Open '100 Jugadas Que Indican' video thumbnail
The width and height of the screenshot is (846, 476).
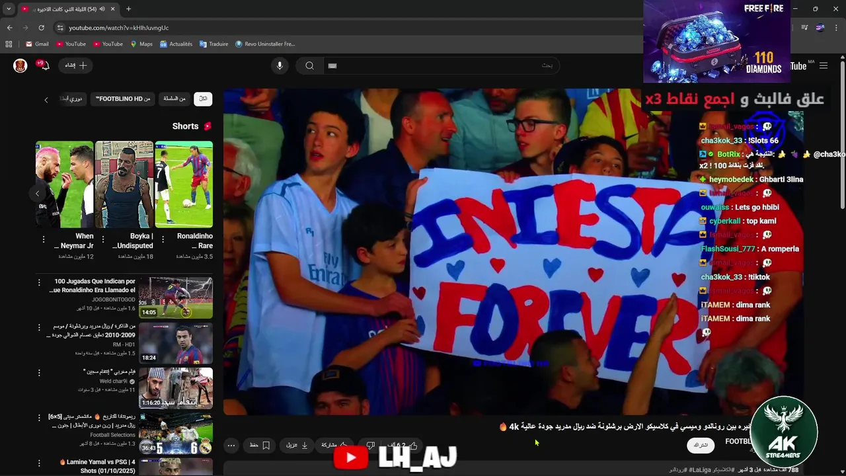coord(176,297)
